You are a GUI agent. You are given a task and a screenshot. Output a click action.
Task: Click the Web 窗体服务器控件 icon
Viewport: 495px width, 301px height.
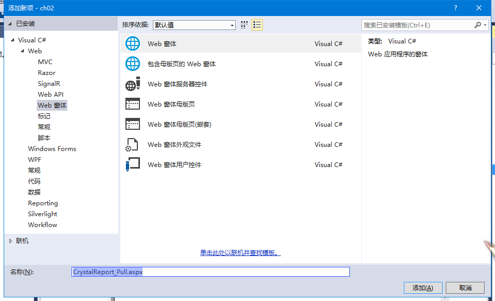[133, 84]
